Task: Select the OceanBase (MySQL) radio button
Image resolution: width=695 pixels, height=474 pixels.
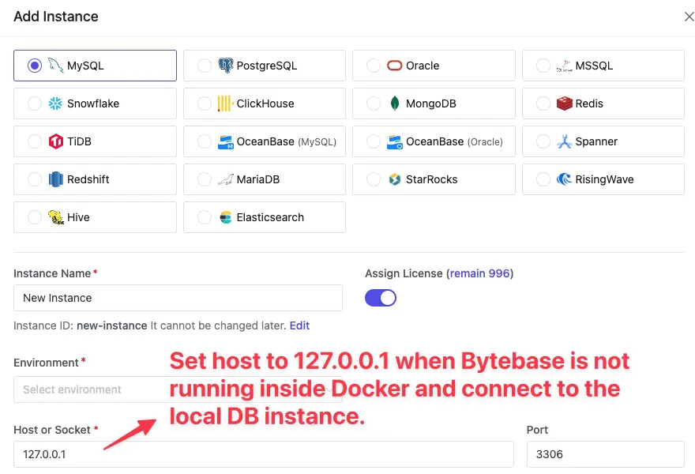Action: (x=205, y=141)
